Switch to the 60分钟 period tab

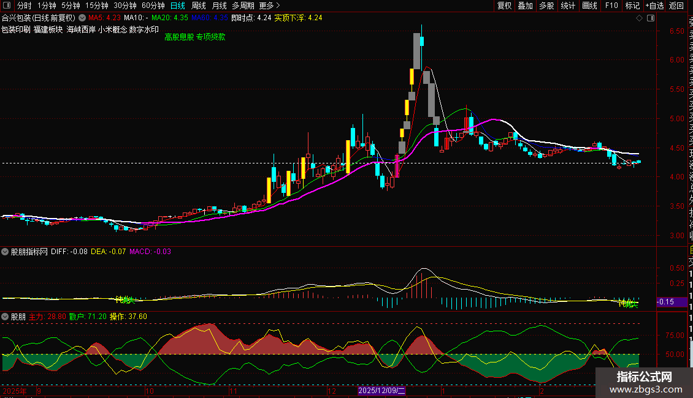153,6
